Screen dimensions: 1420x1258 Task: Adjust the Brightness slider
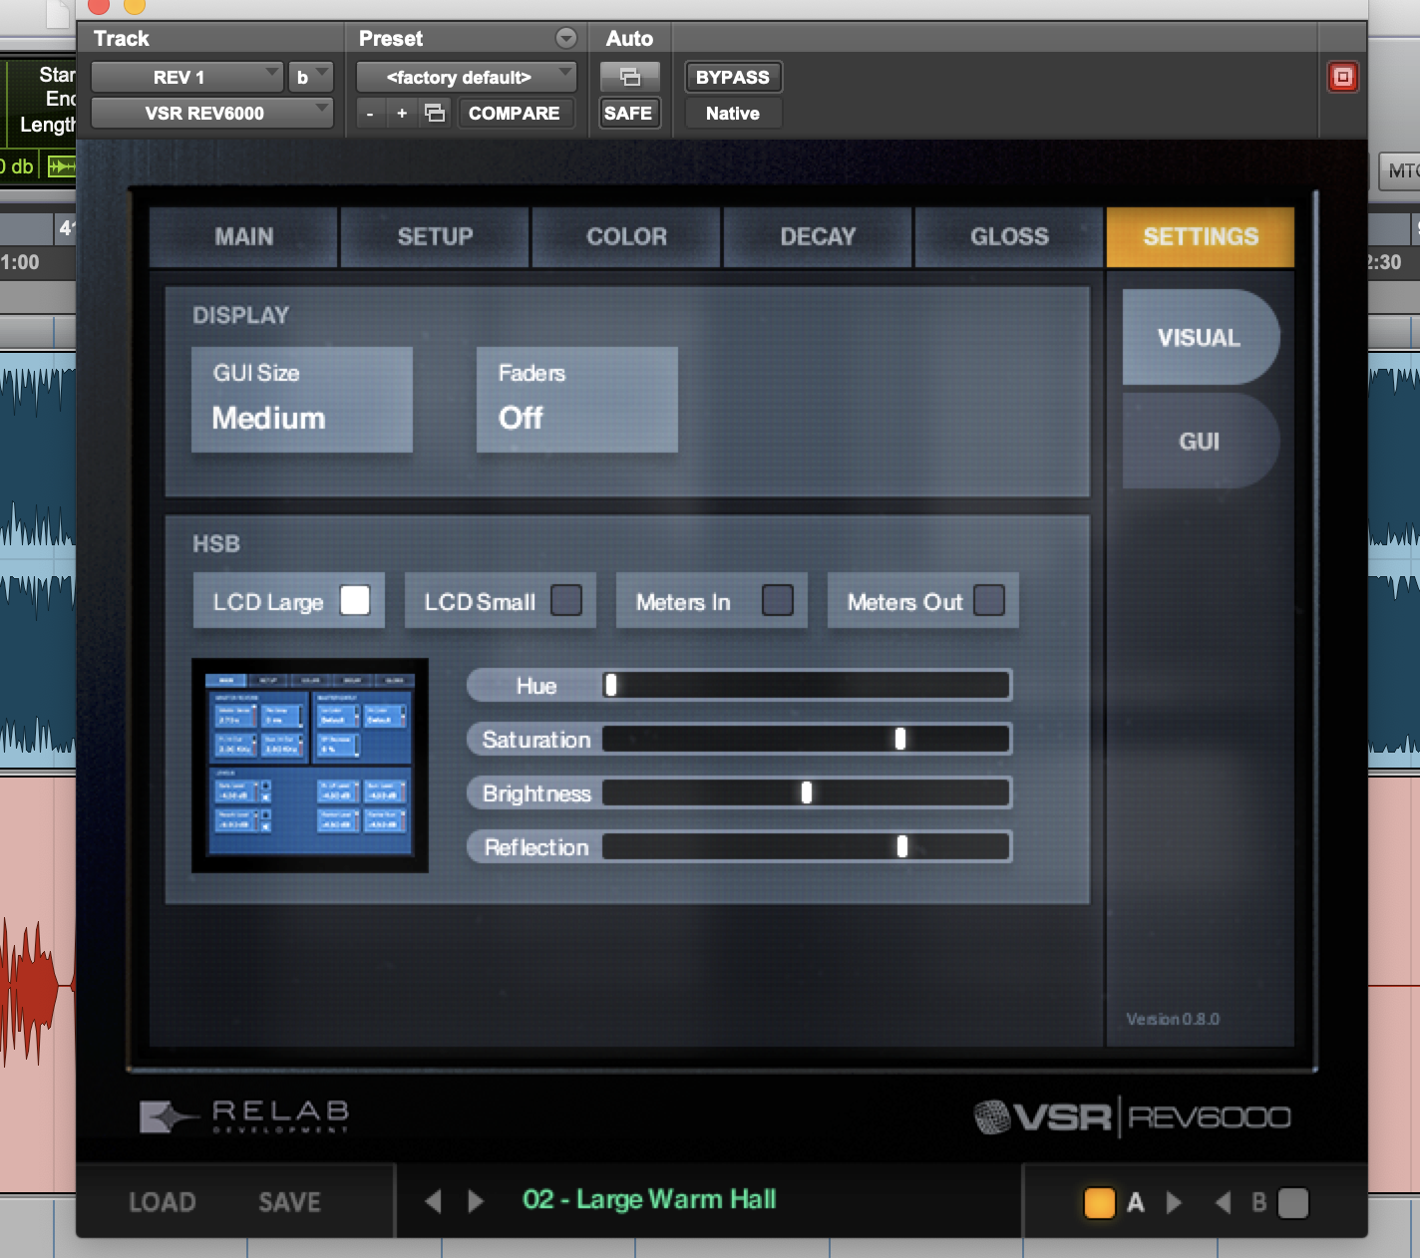click(x=807, y=792)
